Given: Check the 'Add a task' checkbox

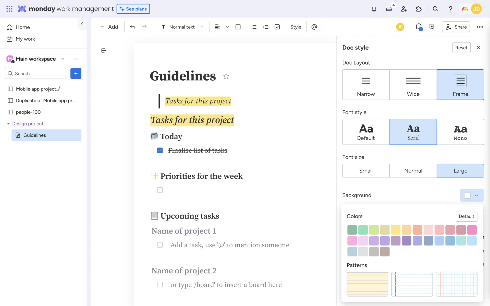Looking at the screenshot, I should click(x=160, y=245).
